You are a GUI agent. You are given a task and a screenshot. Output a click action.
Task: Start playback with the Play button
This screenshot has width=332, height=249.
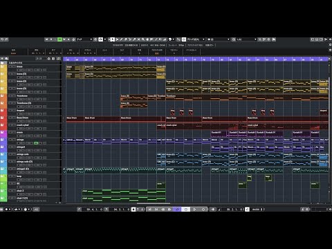194,210
